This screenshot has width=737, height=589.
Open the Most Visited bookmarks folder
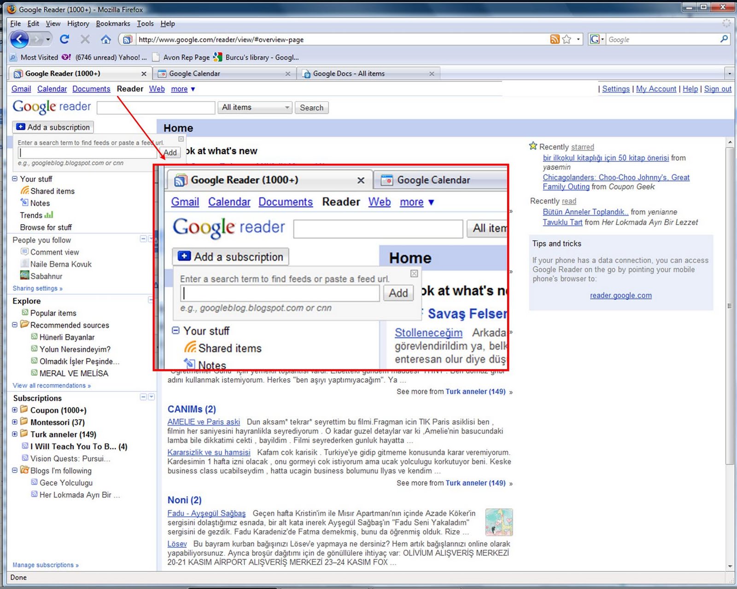[x=34, y=58]
